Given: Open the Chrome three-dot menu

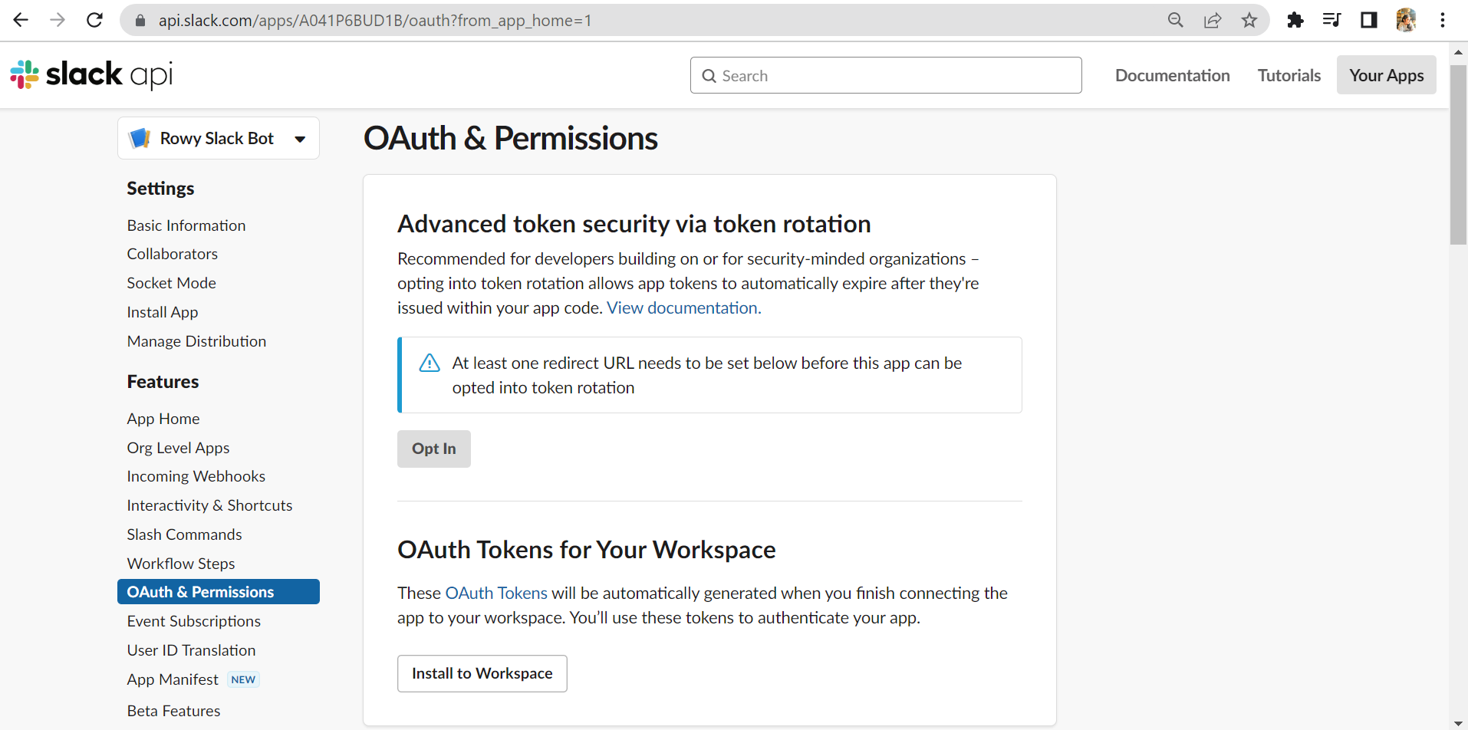Looking at the screenshot, I should pos(1443,20).
